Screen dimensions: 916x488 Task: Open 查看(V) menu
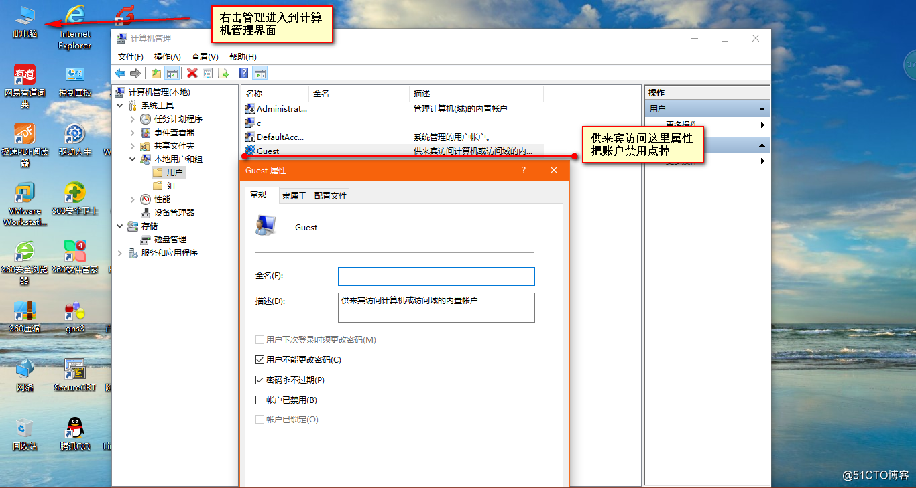tap(205, 57)
